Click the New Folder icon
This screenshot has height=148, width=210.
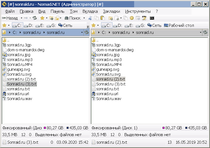[111, 18]
